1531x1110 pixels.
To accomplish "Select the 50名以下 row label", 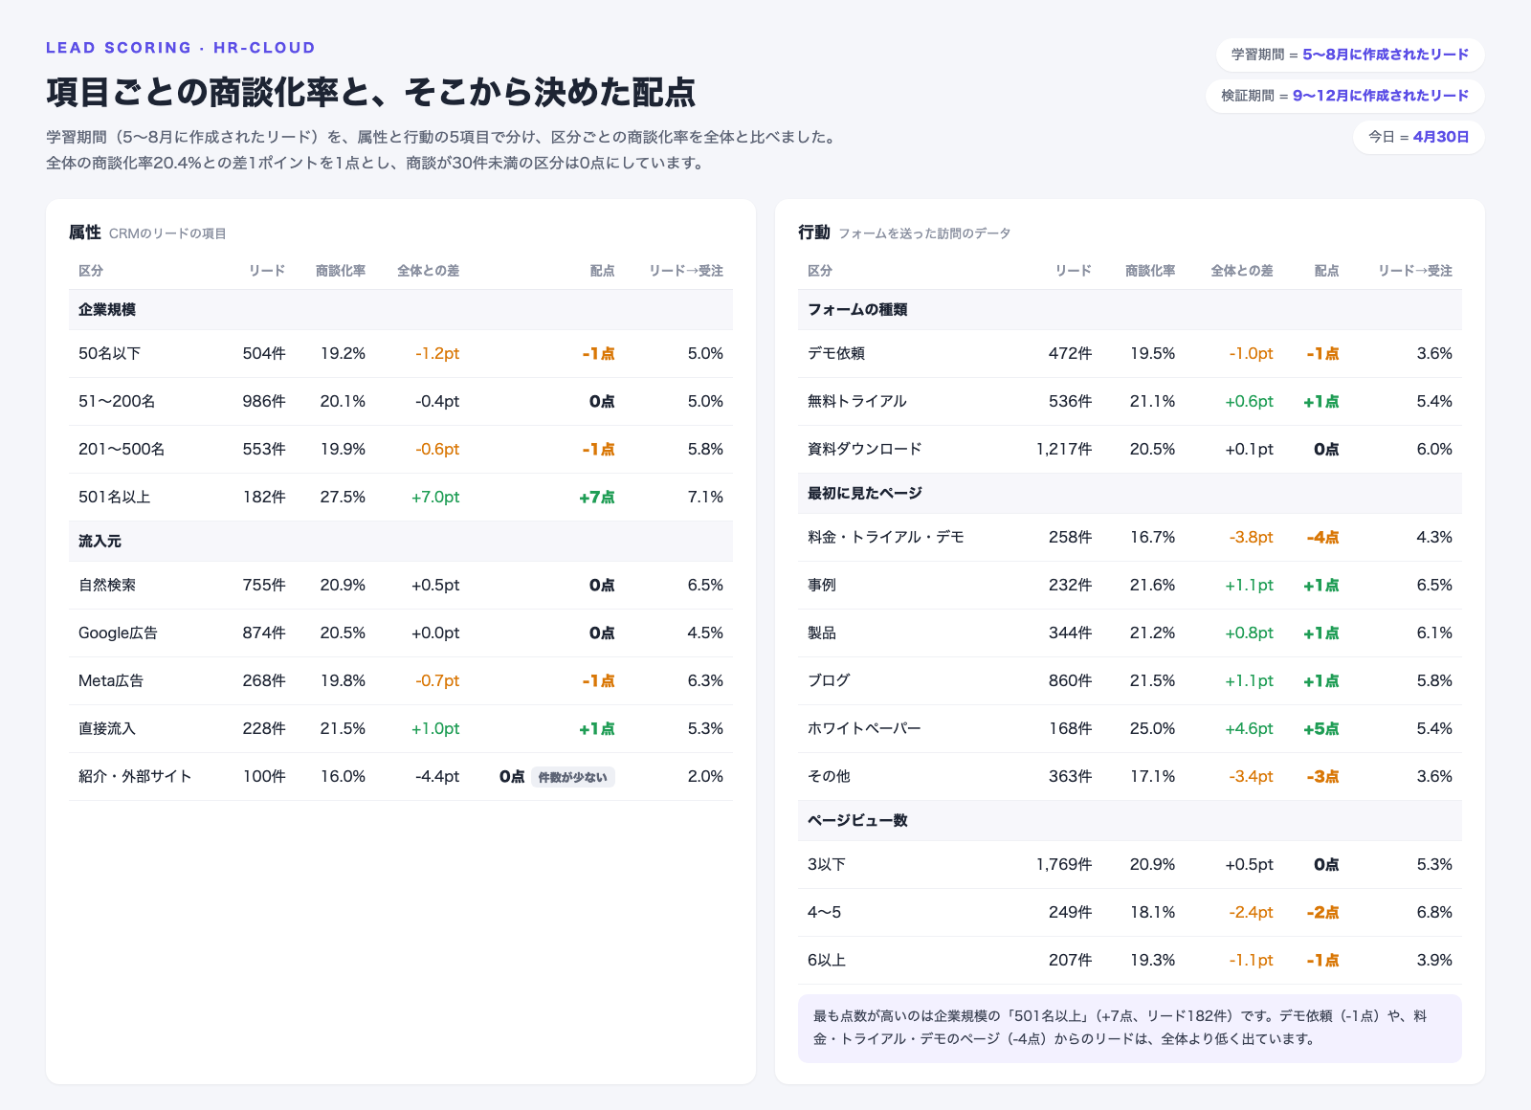I will [x=109, y=353].
